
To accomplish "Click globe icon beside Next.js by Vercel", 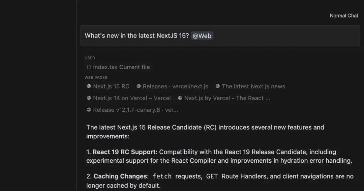I will point(180,98).
